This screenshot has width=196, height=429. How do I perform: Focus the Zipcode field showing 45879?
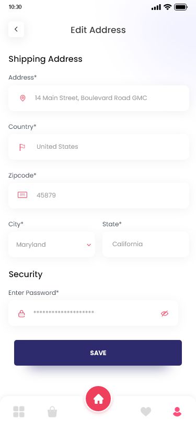pyautogui.click(x=99, y=195)
